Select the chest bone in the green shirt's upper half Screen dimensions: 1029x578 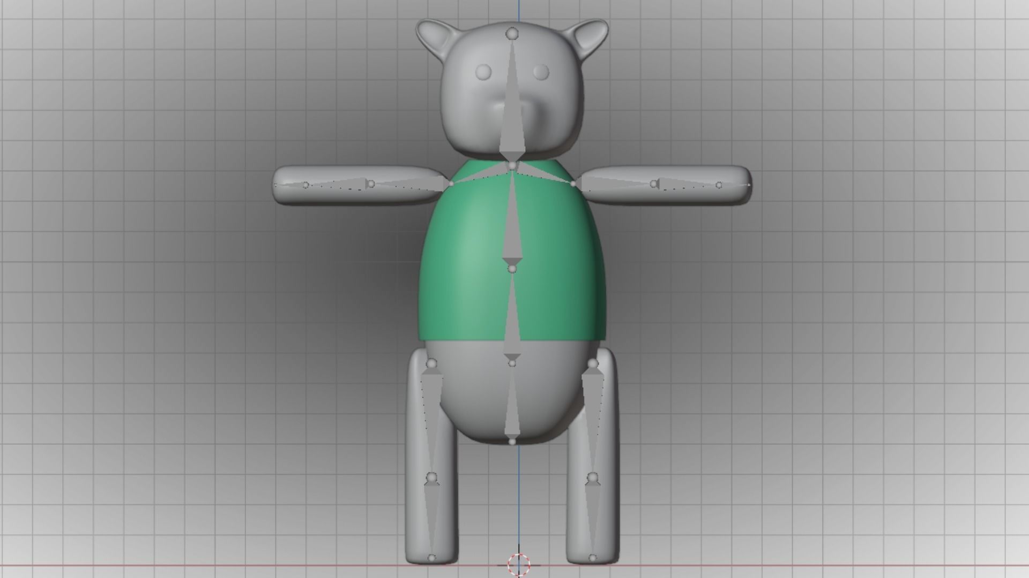(512, 225)
